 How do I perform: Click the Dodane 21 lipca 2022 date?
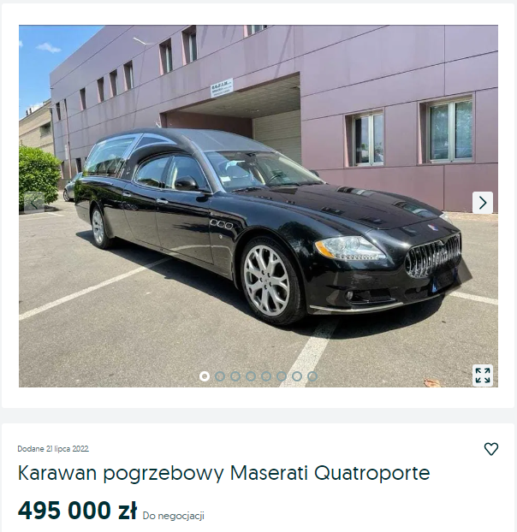(x=53, y=449)
